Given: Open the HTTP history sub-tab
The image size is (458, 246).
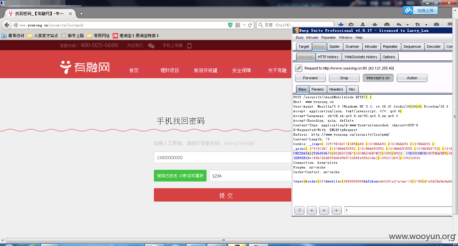Looking at the screenshot, I should pos(328,57).
